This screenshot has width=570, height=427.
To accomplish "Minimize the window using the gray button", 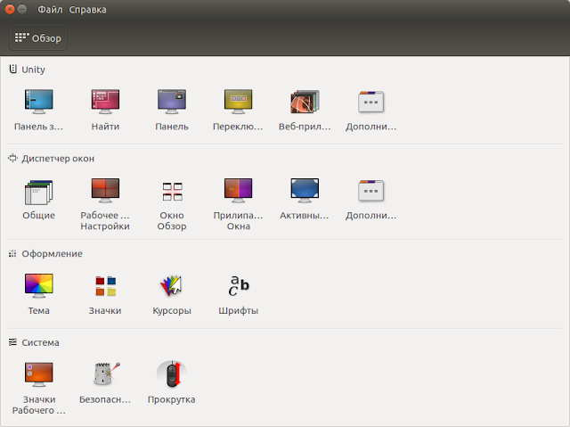I will click(x=22, y=9).
